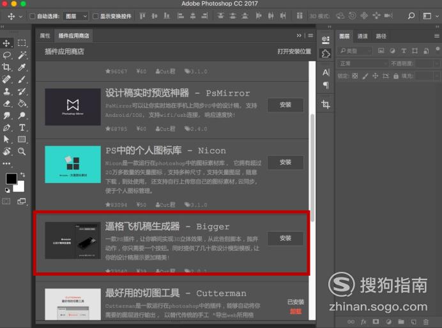The width and height of the screenshot is (442, 328).
Task: Switch to the 图层 tab
Action: pos(344,36)
